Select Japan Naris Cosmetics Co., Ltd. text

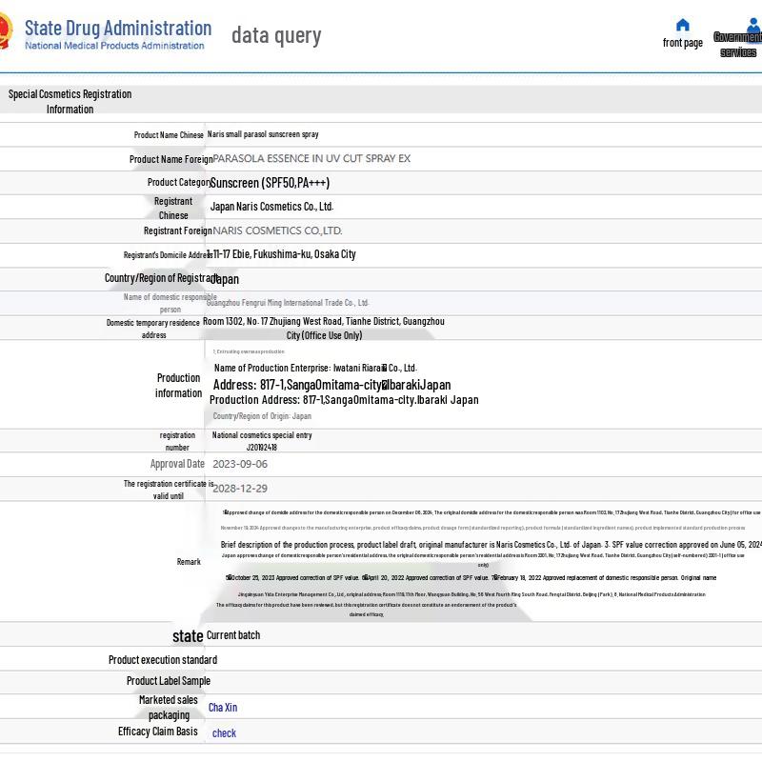[271, 207]
